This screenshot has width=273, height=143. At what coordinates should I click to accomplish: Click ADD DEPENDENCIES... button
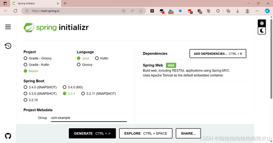218,54
